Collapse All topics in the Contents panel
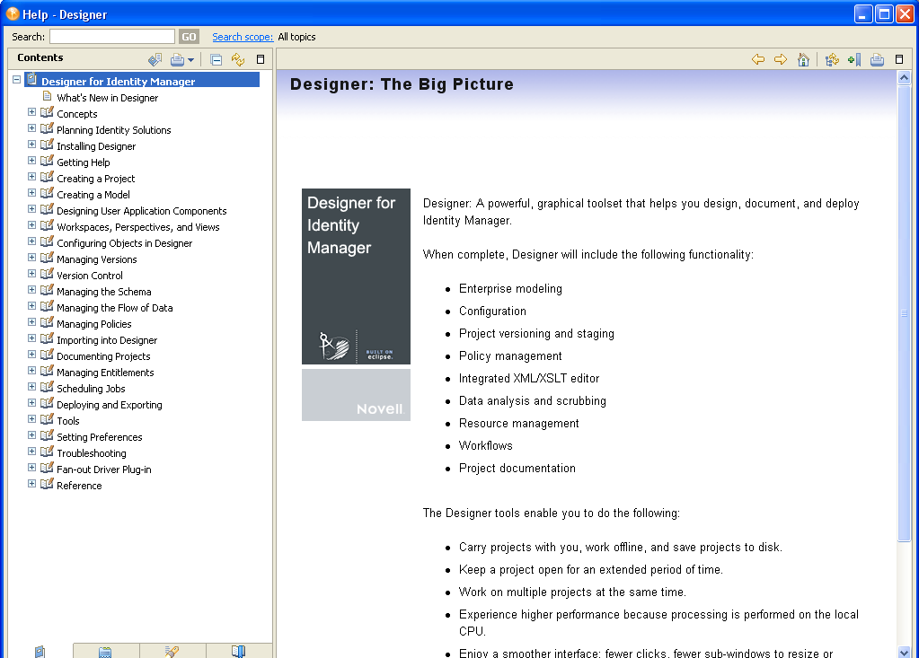 tap(216, 59)
